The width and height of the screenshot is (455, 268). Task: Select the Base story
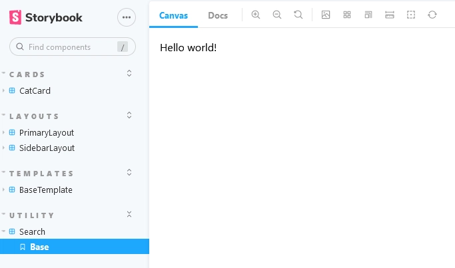pos(75,247)
